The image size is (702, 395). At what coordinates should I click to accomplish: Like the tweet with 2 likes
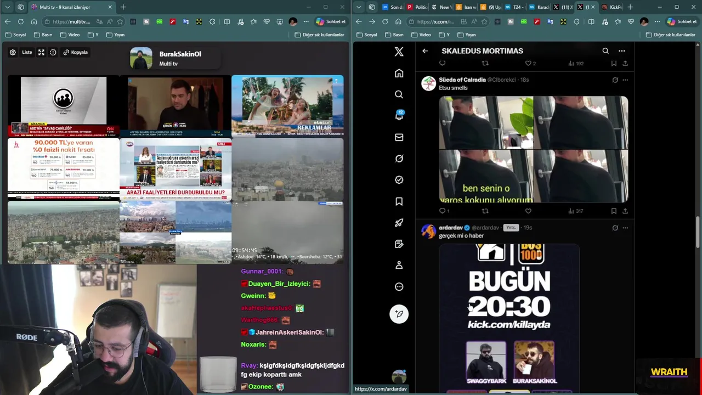[x=530, y=64]
